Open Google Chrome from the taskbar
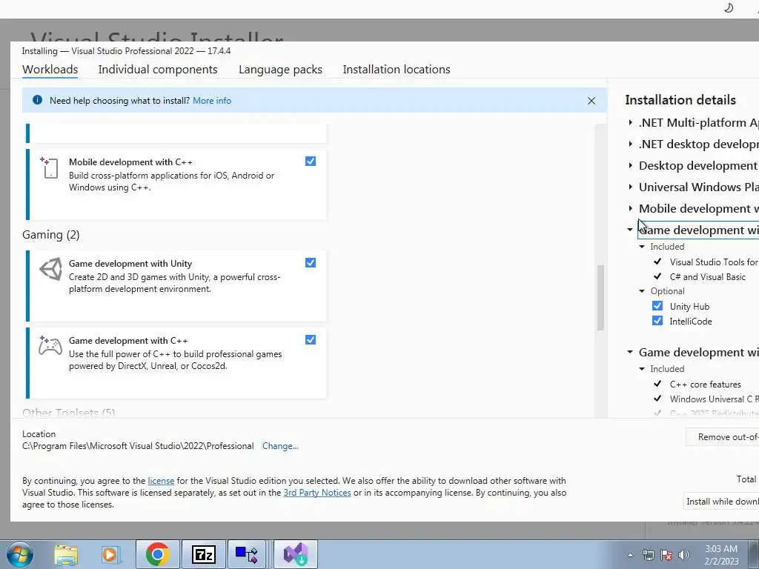Screen dimensions: 759x569 pyautogui.click(x=157, y=554)
